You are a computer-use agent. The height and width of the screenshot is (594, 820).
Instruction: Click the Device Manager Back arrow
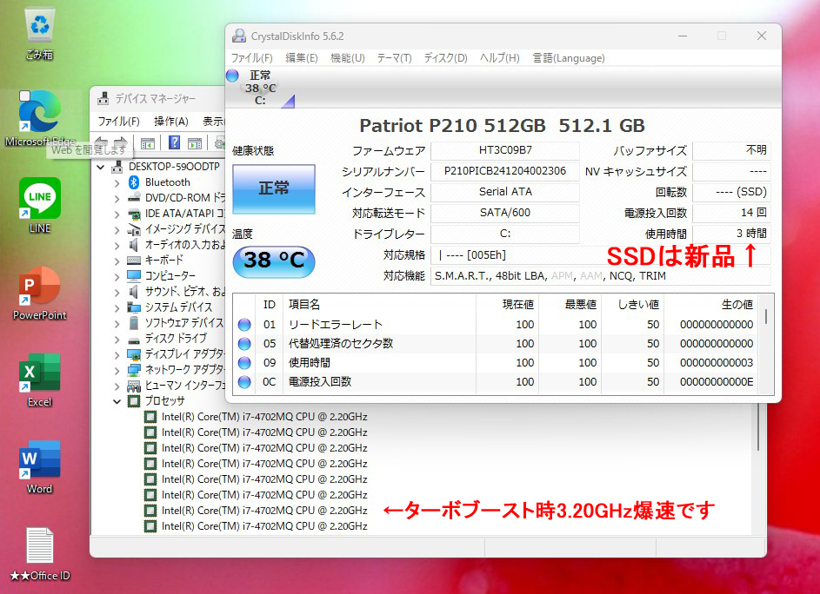tap(102, 142)
